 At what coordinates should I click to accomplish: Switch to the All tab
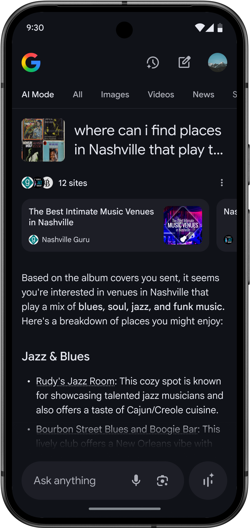tap(78, 95)
